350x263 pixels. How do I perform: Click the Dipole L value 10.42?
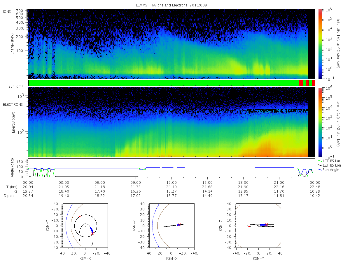click(x=315, y=195)
